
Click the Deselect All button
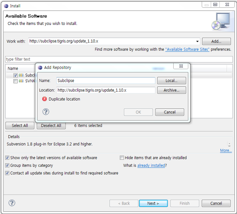point(51,125)
